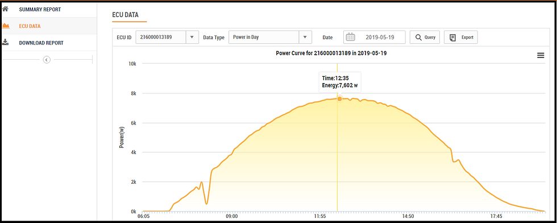This screenshot has width=557, height=223.
Task: Click the Query button
Action: (x=425, y=37)
